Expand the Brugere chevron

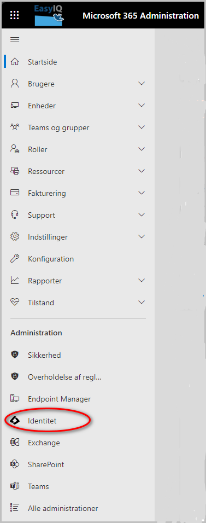[142, 84]
